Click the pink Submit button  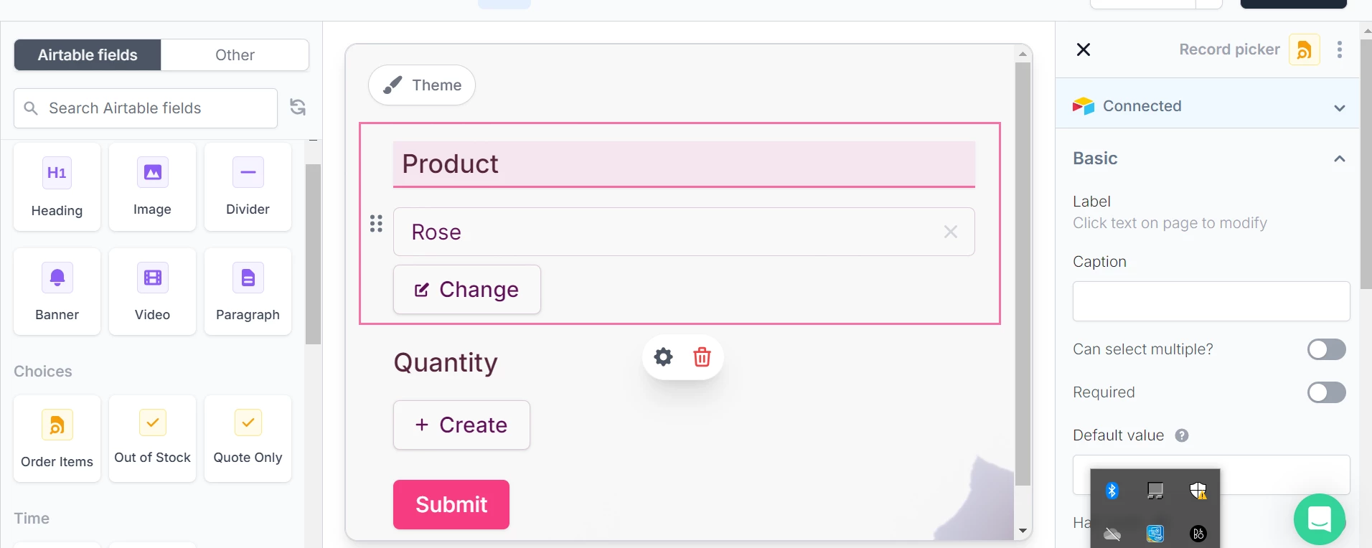(451, 504)
